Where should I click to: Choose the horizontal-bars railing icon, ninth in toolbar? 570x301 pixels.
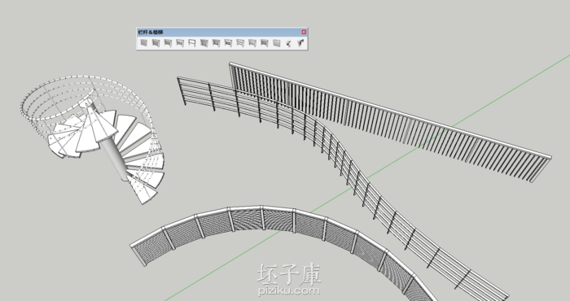tap(240, 43)
